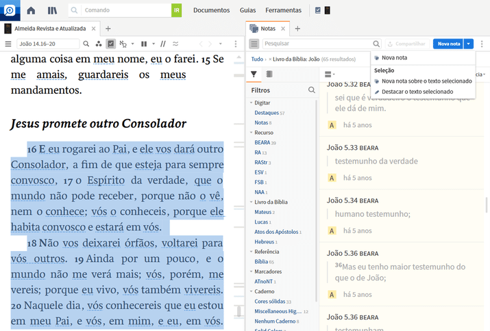Open the navigation history dropdown arrow
The width and height of the screenshot is (490, 331).
point(221,44)
